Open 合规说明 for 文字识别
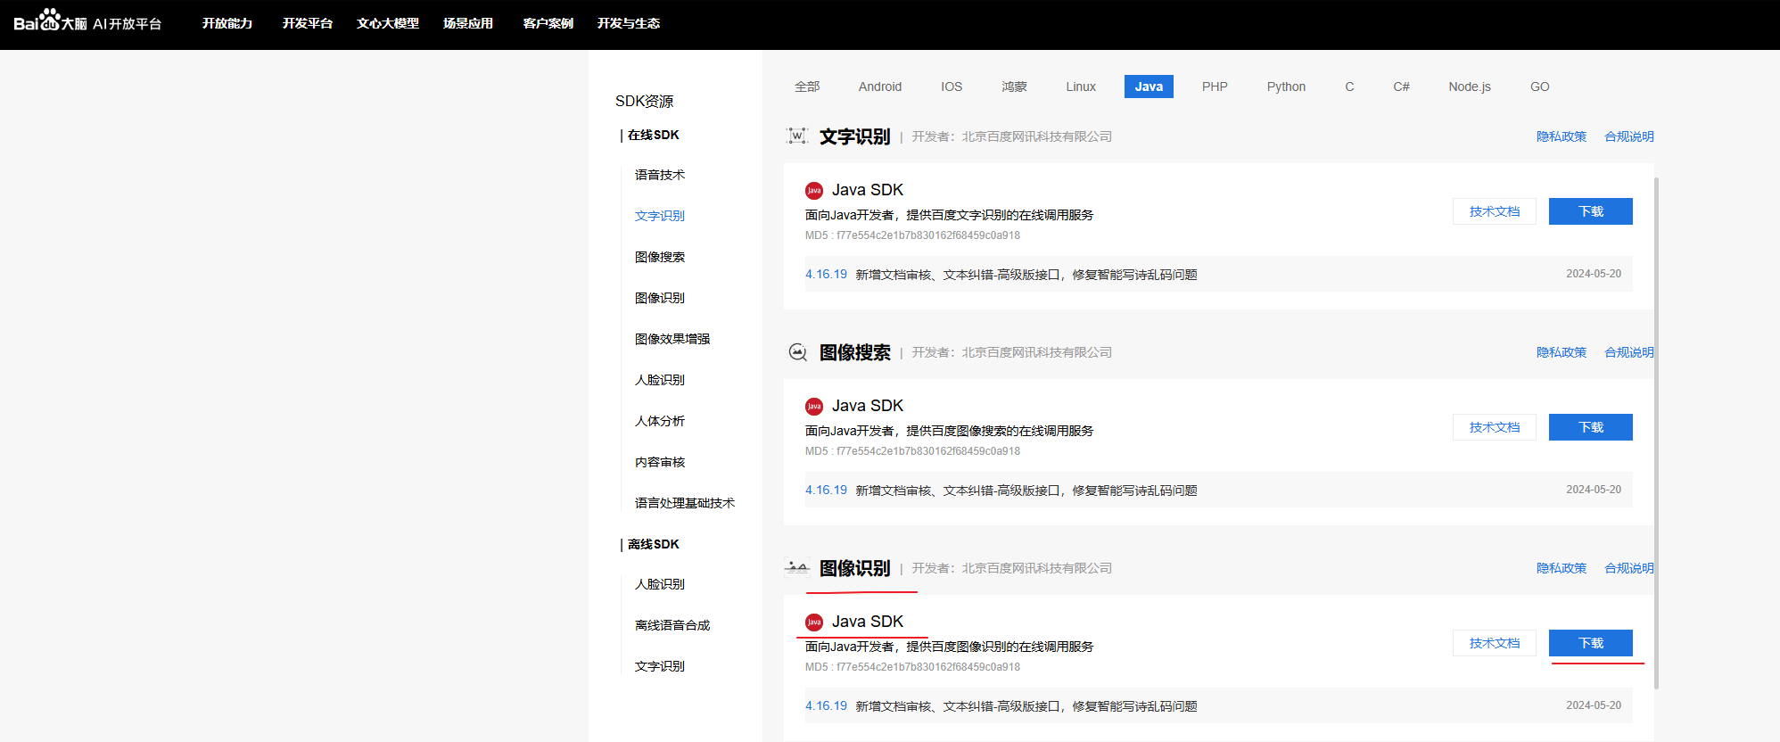This screenshot has width=1780, height=742. tap(1629, 136)
